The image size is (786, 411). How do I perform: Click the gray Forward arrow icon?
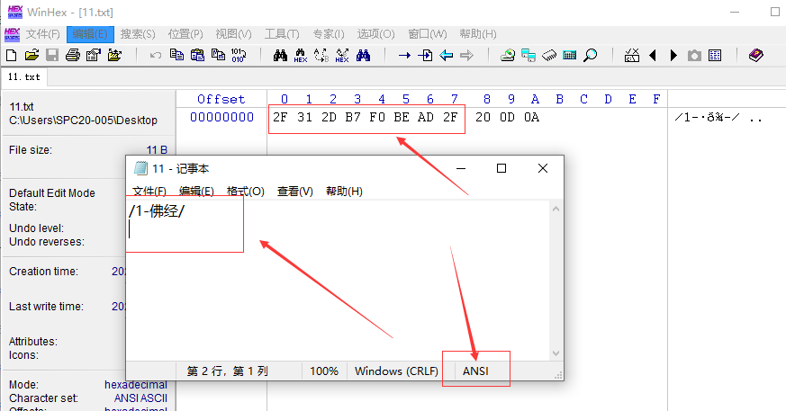[x=466, y=55]
